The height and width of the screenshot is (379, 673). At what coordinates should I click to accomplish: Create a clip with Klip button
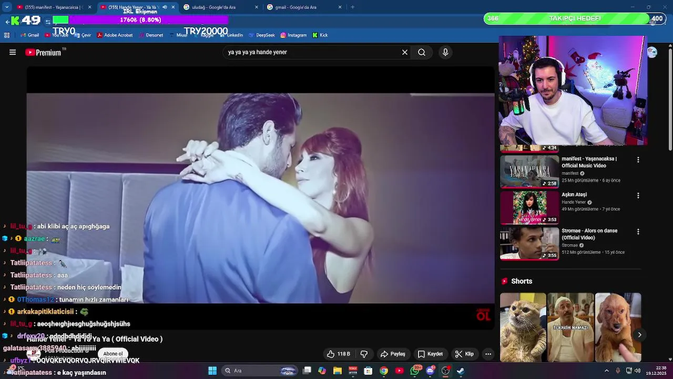click(464, 354)
